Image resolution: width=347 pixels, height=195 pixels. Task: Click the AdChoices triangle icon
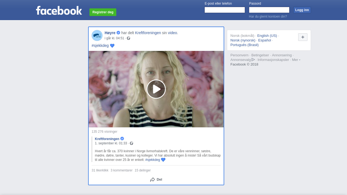point(253,60)
